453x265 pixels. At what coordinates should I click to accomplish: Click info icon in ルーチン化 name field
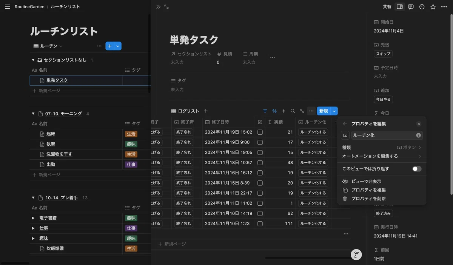[x=418, y=135]
